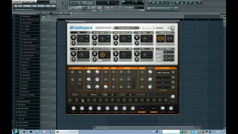This screenshot has height=134, width=238.
Task: Open the VIEW menu
Action: (35, 6)
